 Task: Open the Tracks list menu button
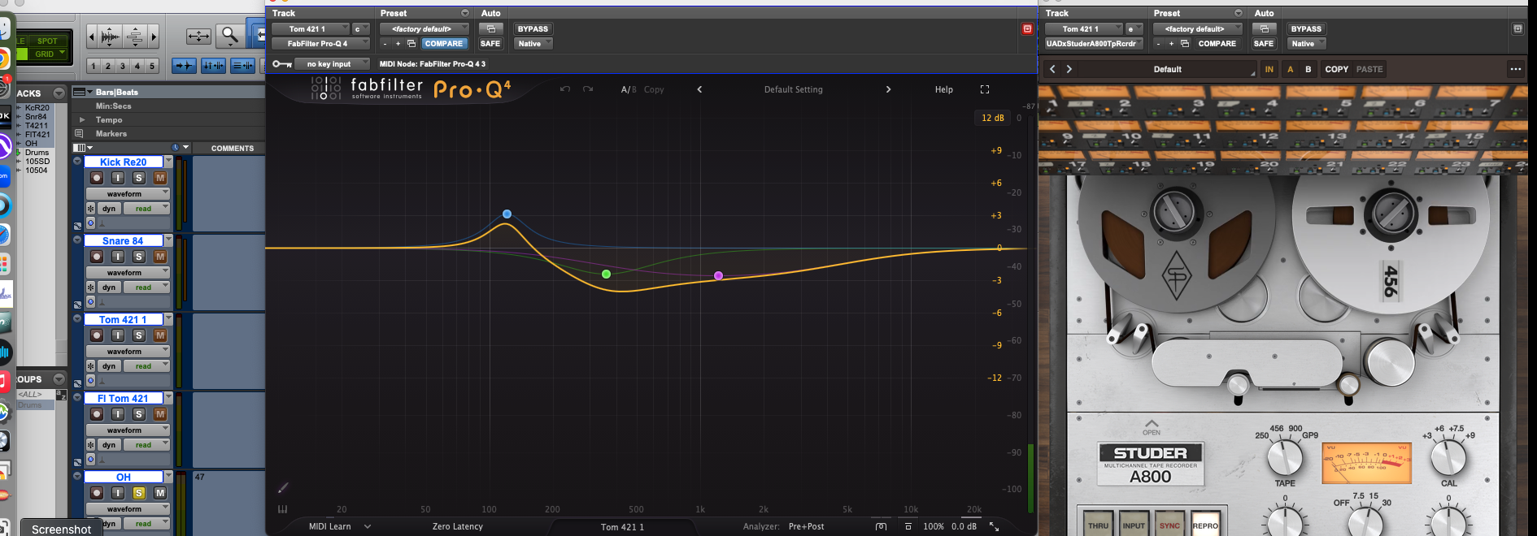[59, 93]
